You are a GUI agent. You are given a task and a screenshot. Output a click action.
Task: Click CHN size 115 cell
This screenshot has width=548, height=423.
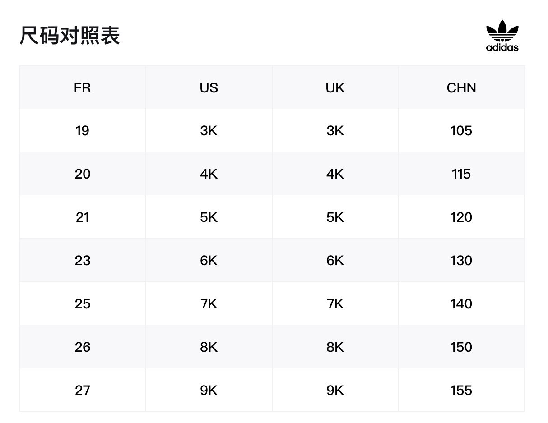pos(461,174)
